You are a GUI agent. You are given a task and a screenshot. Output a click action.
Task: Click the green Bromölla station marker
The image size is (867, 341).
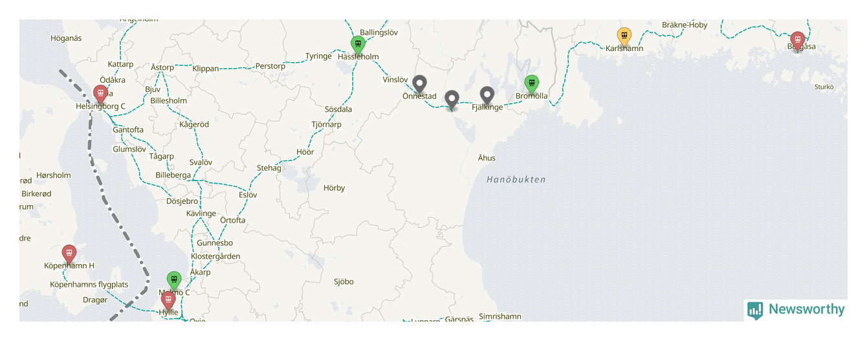point(531,84)
